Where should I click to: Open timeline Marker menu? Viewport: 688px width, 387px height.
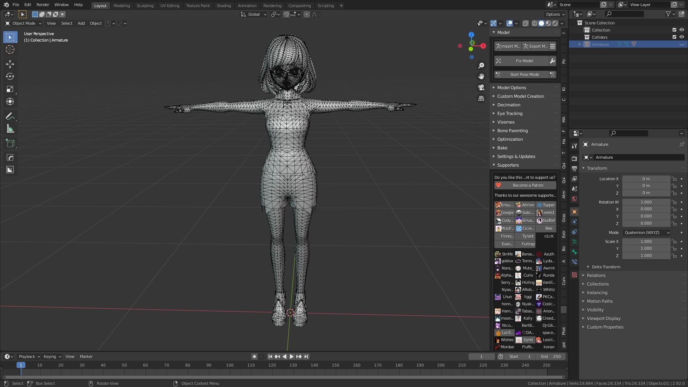86,357
